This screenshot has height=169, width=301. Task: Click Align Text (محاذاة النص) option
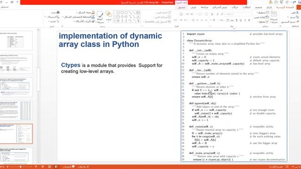(x=162, y=17)
